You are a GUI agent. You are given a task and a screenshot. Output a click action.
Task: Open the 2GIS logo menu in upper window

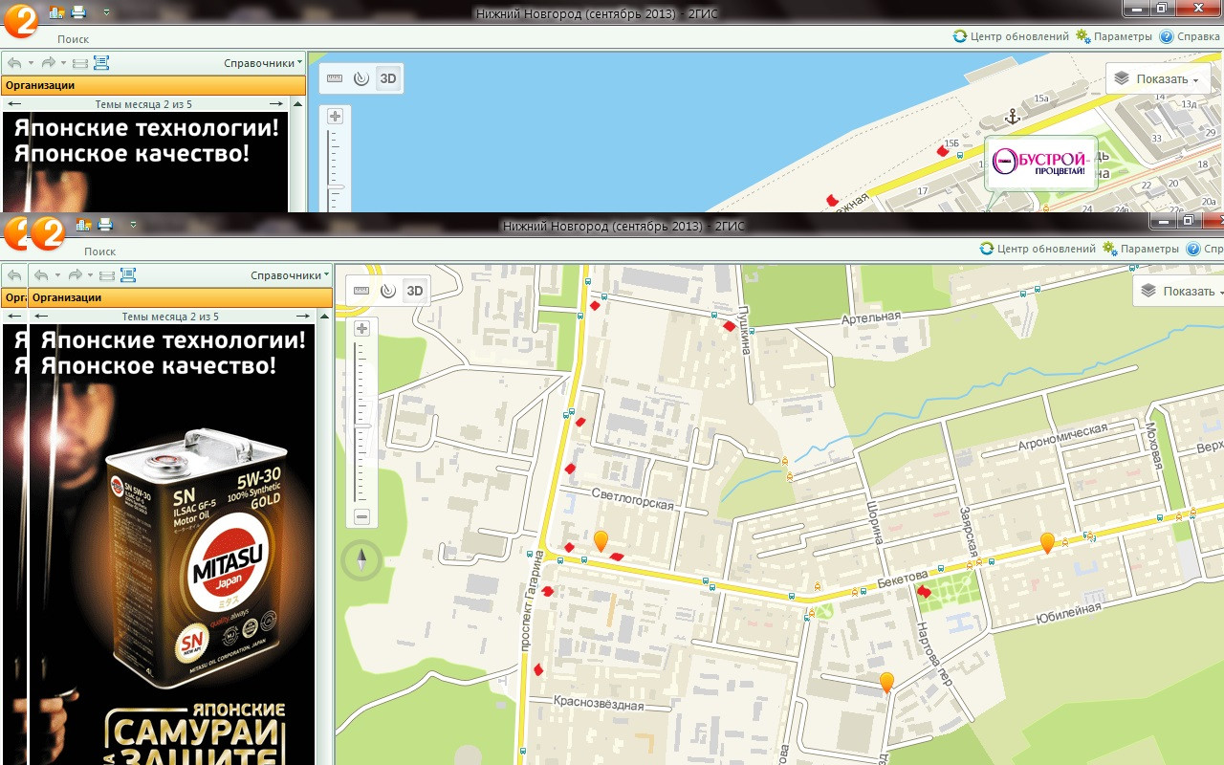(x=20, y=20)
